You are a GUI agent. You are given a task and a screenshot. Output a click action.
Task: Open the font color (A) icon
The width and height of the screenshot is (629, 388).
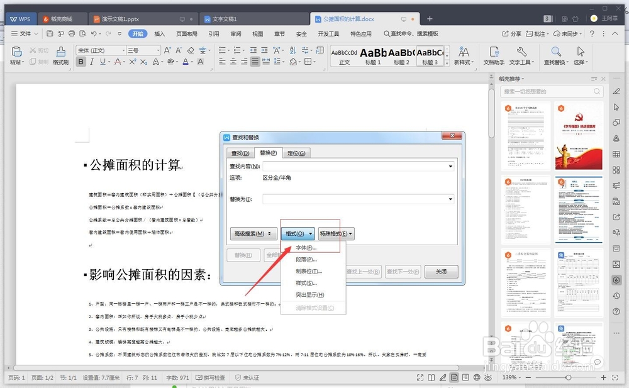pyautogui.click(x=186, y=61)
